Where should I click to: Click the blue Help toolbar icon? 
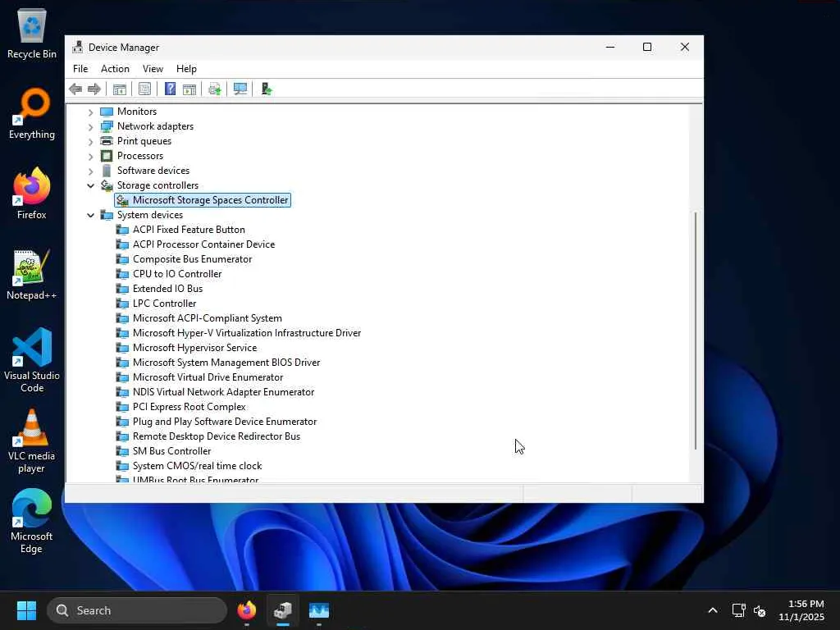(x=170, y=89)
